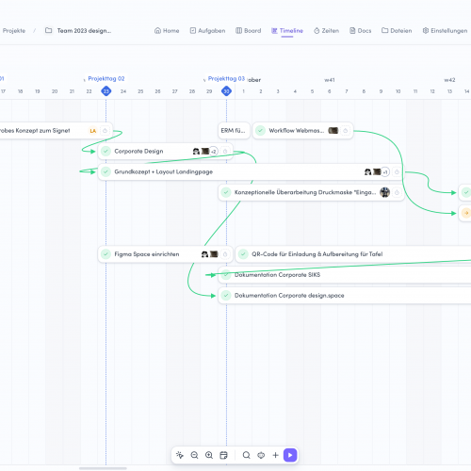Expand the Projekttag 03 milestone chevron
Screen dimensions: 471x471
204,80
